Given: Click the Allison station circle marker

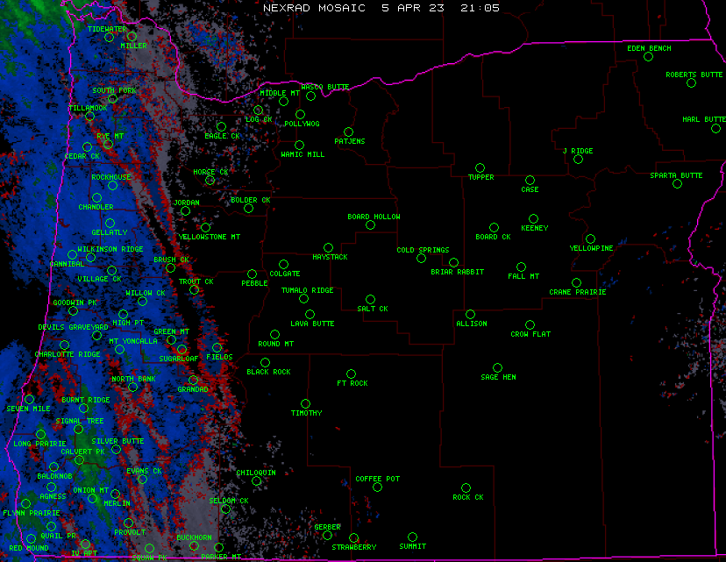Looking at the screenshot, I should (470, 314).
